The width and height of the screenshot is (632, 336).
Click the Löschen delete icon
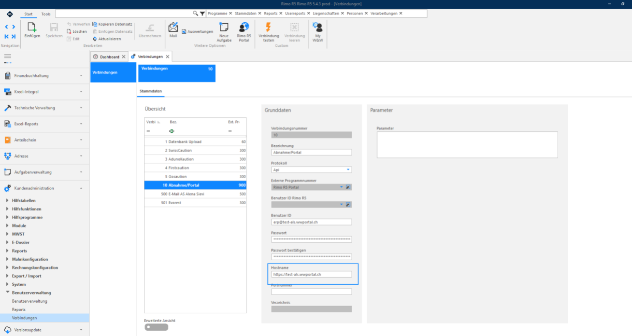point(69,31)
